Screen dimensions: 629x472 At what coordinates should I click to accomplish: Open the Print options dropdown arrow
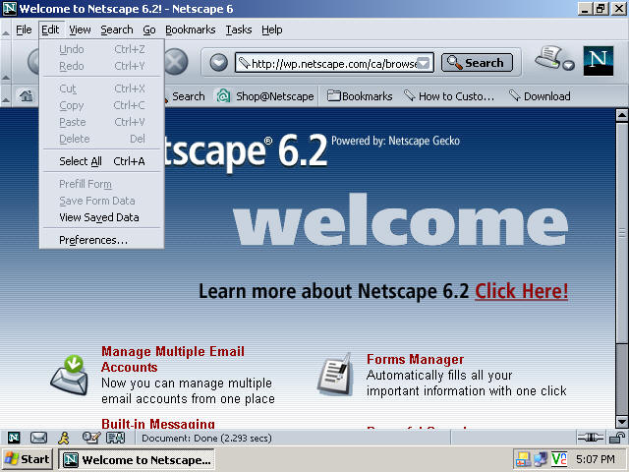tap(568, 65)
